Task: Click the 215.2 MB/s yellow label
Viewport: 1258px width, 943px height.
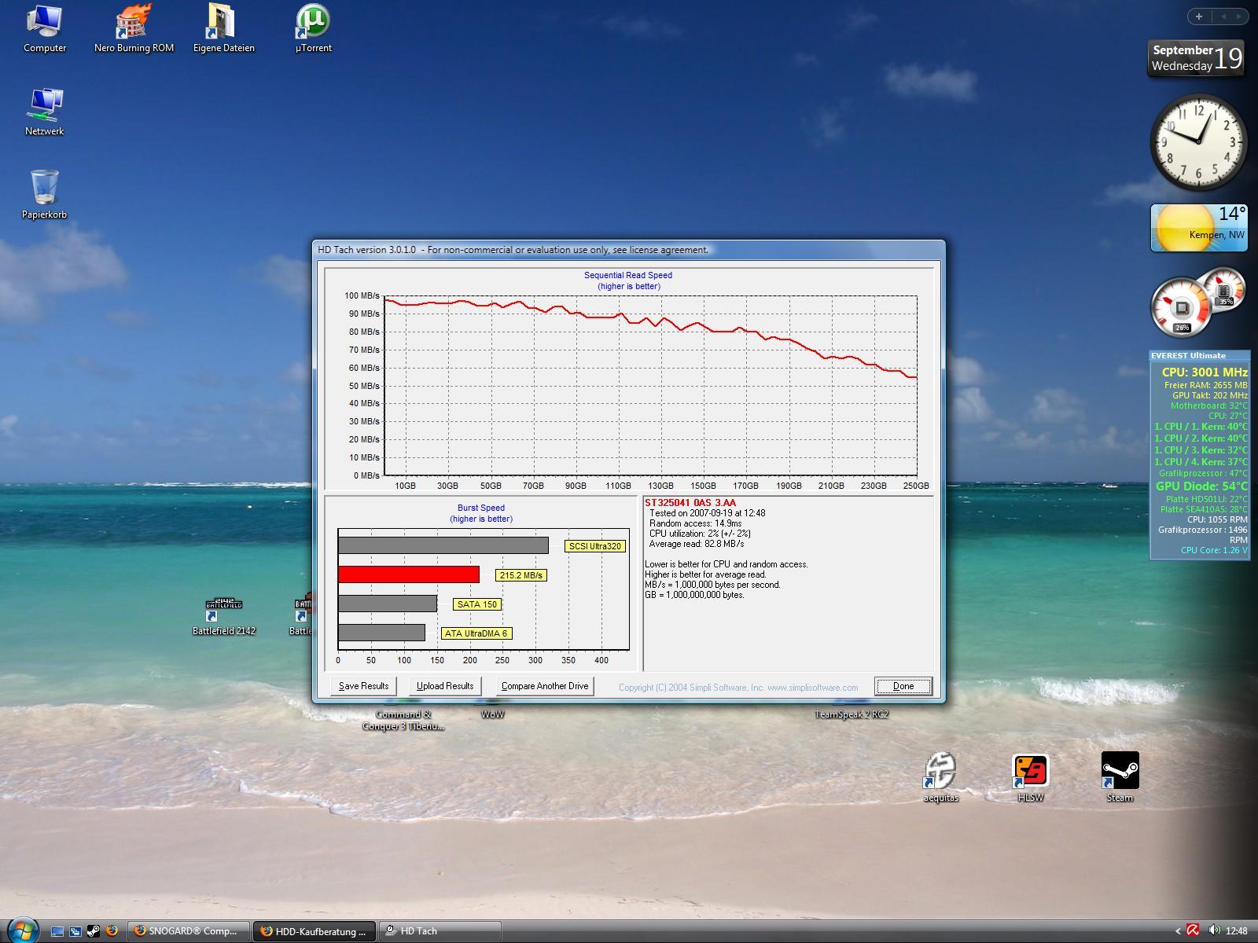Action: click(x=521, y=575)
